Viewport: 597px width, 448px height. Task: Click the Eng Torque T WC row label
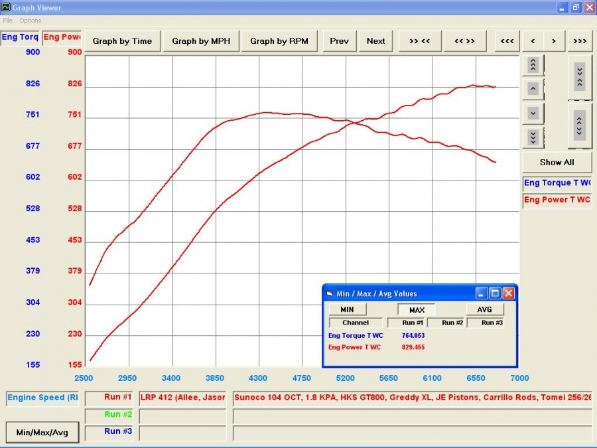[356, 336]
